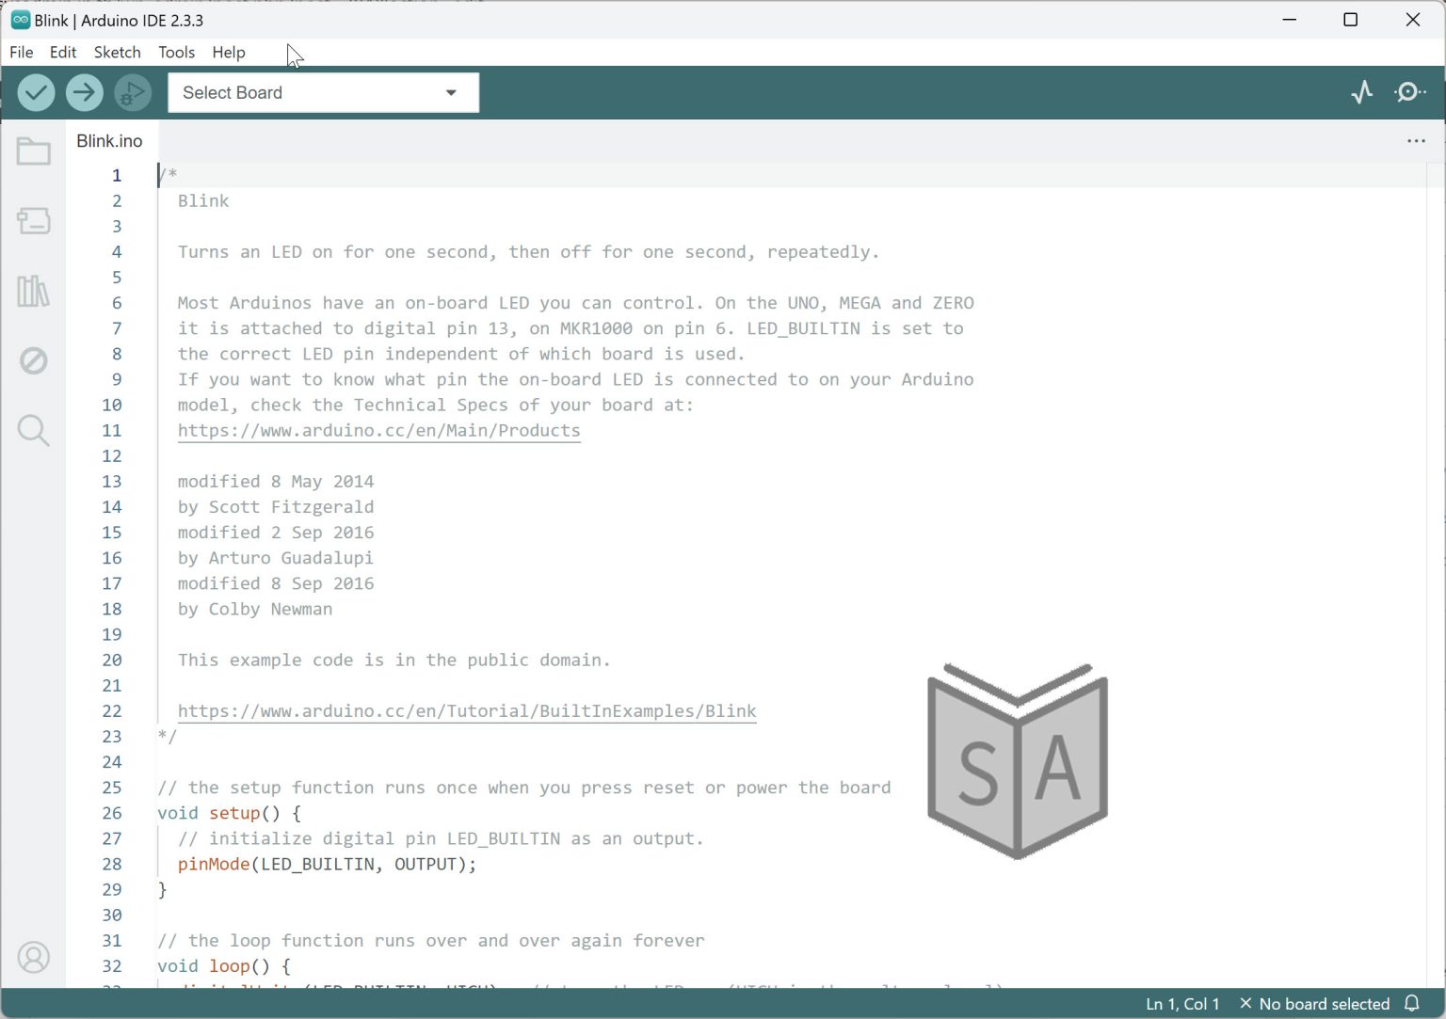Open the Sketch menu

click(117, 52)
